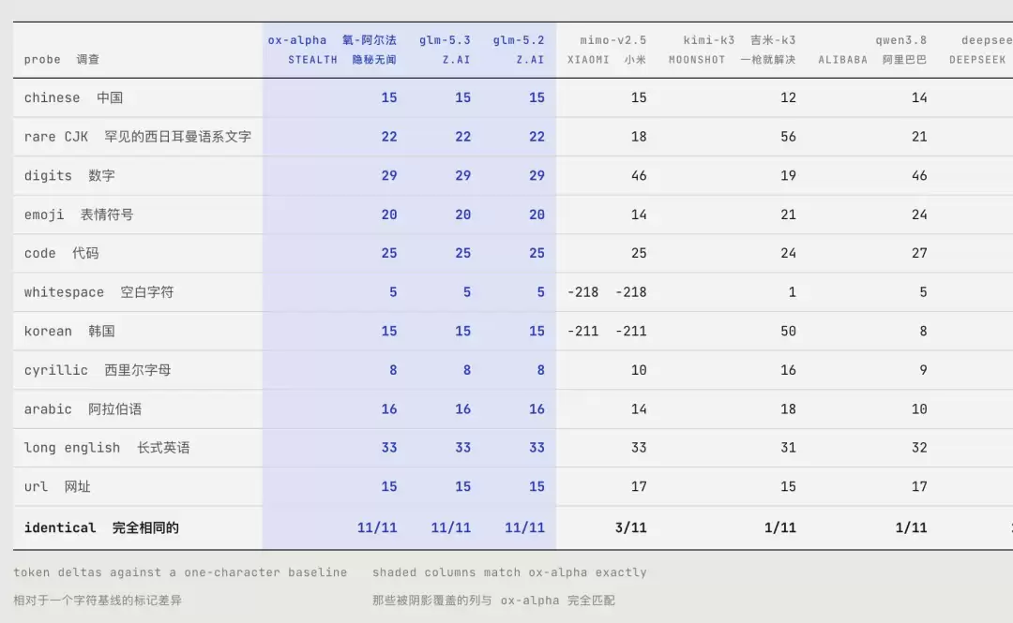Screen dimensions: 1013x623
Task: Click glm-5.3 value 25 in code row
Action: 462,253
